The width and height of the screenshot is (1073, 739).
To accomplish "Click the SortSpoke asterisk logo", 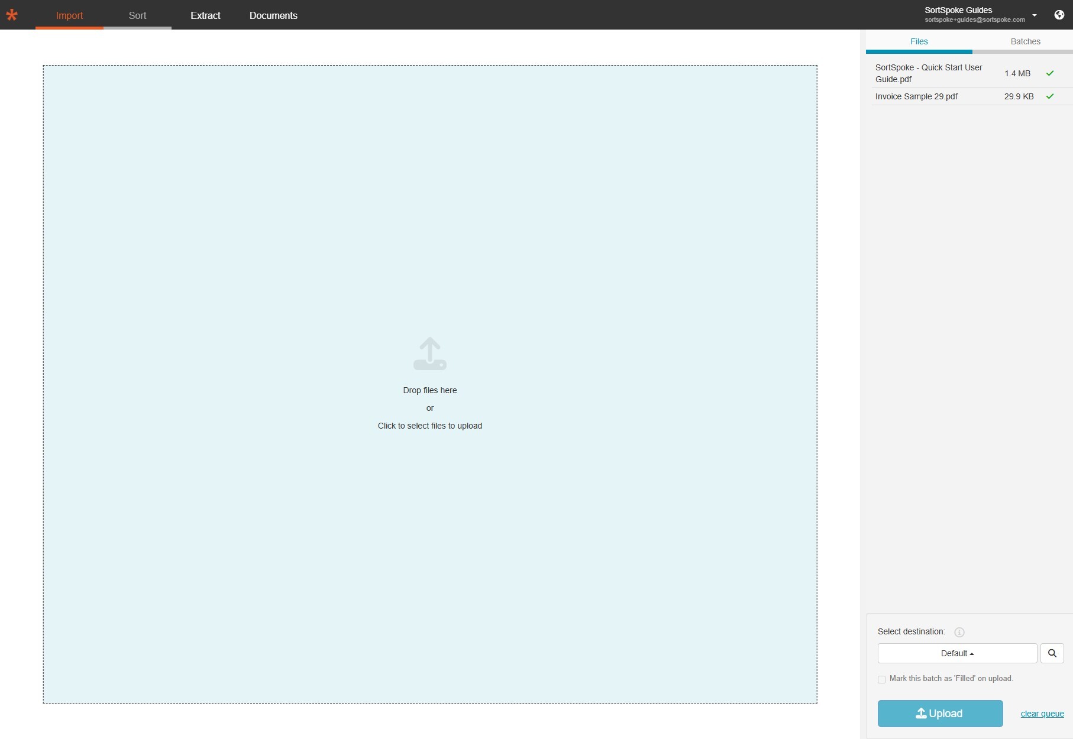I will [x=12, y=15].
